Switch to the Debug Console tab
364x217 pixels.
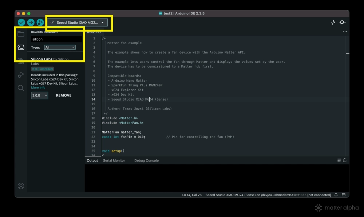click(146, 160)
